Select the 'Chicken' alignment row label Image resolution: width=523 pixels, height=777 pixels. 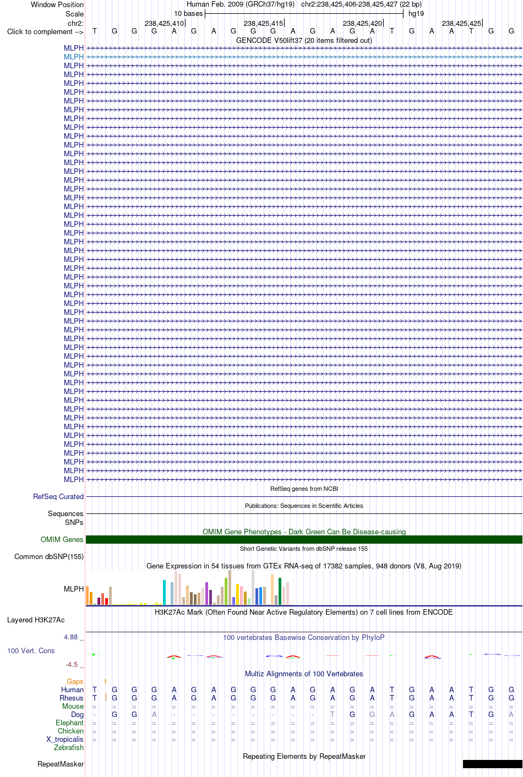(71, 731)
